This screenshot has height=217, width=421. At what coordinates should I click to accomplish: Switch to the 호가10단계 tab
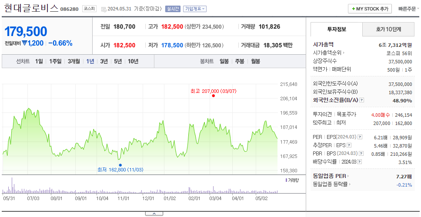388,30
